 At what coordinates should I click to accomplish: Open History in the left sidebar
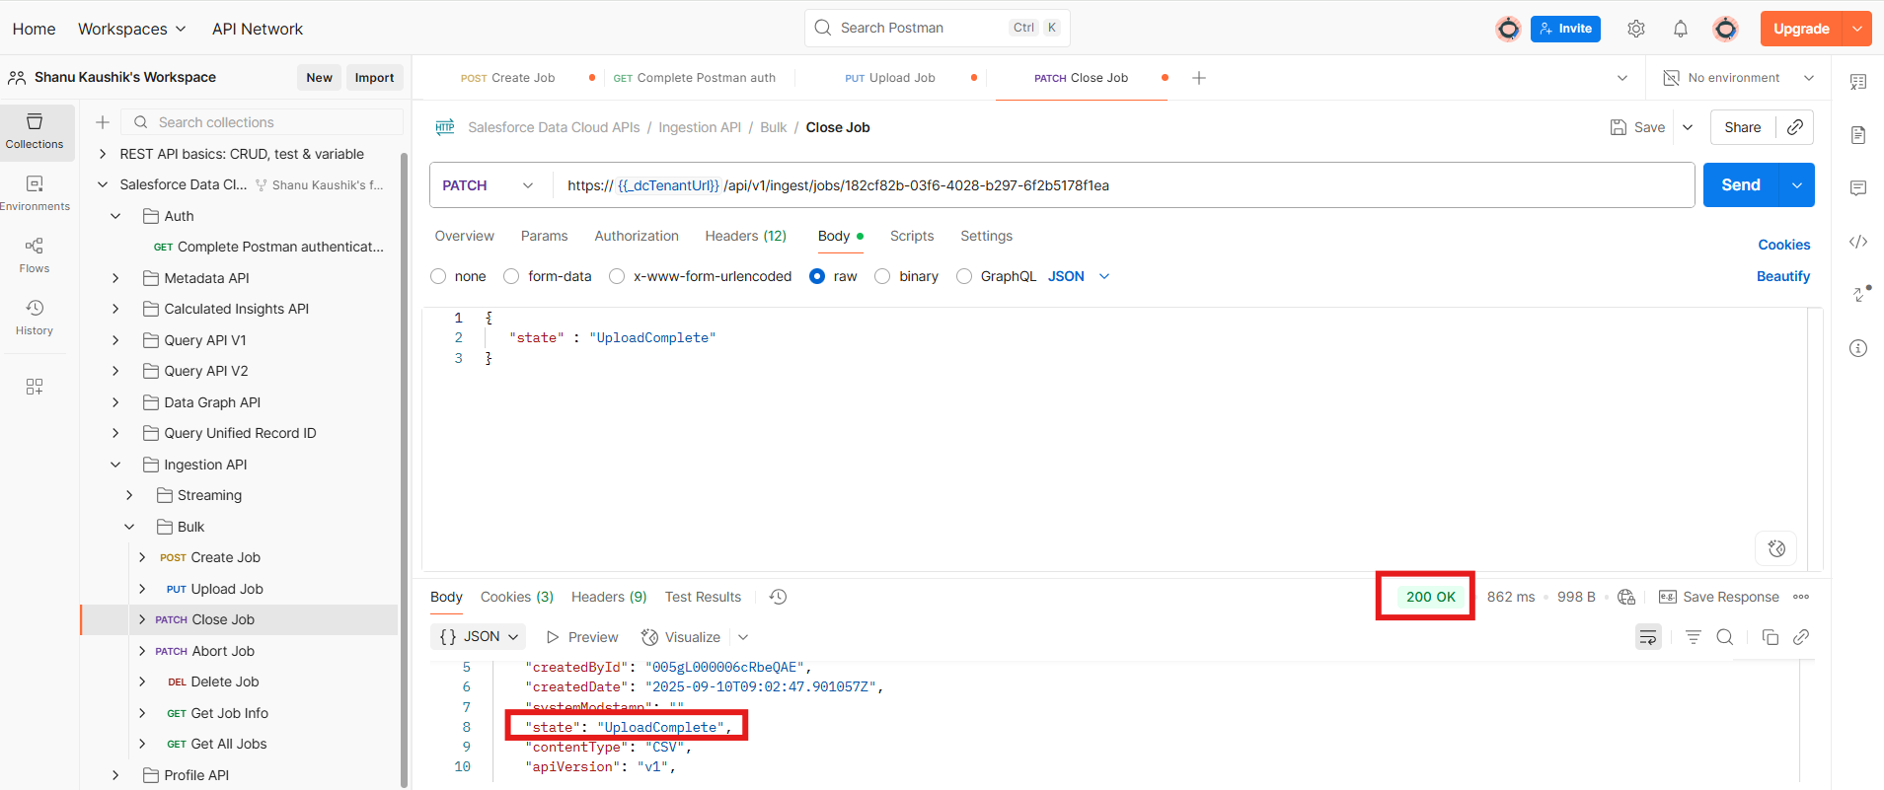tap(35, 317)
